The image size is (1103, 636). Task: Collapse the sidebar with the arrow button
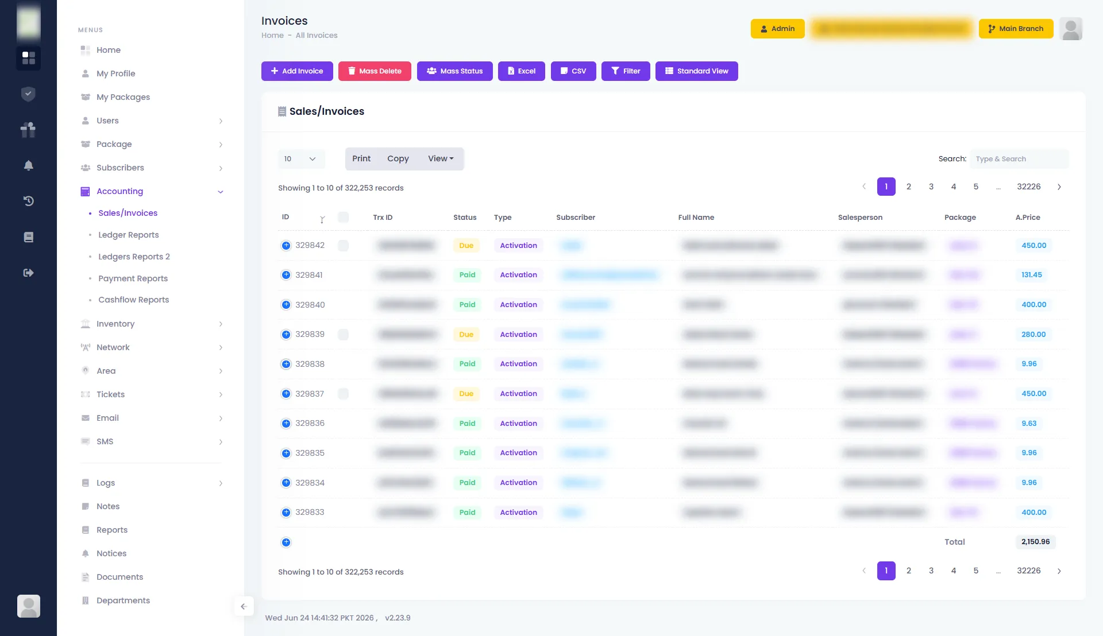point(244,606)
